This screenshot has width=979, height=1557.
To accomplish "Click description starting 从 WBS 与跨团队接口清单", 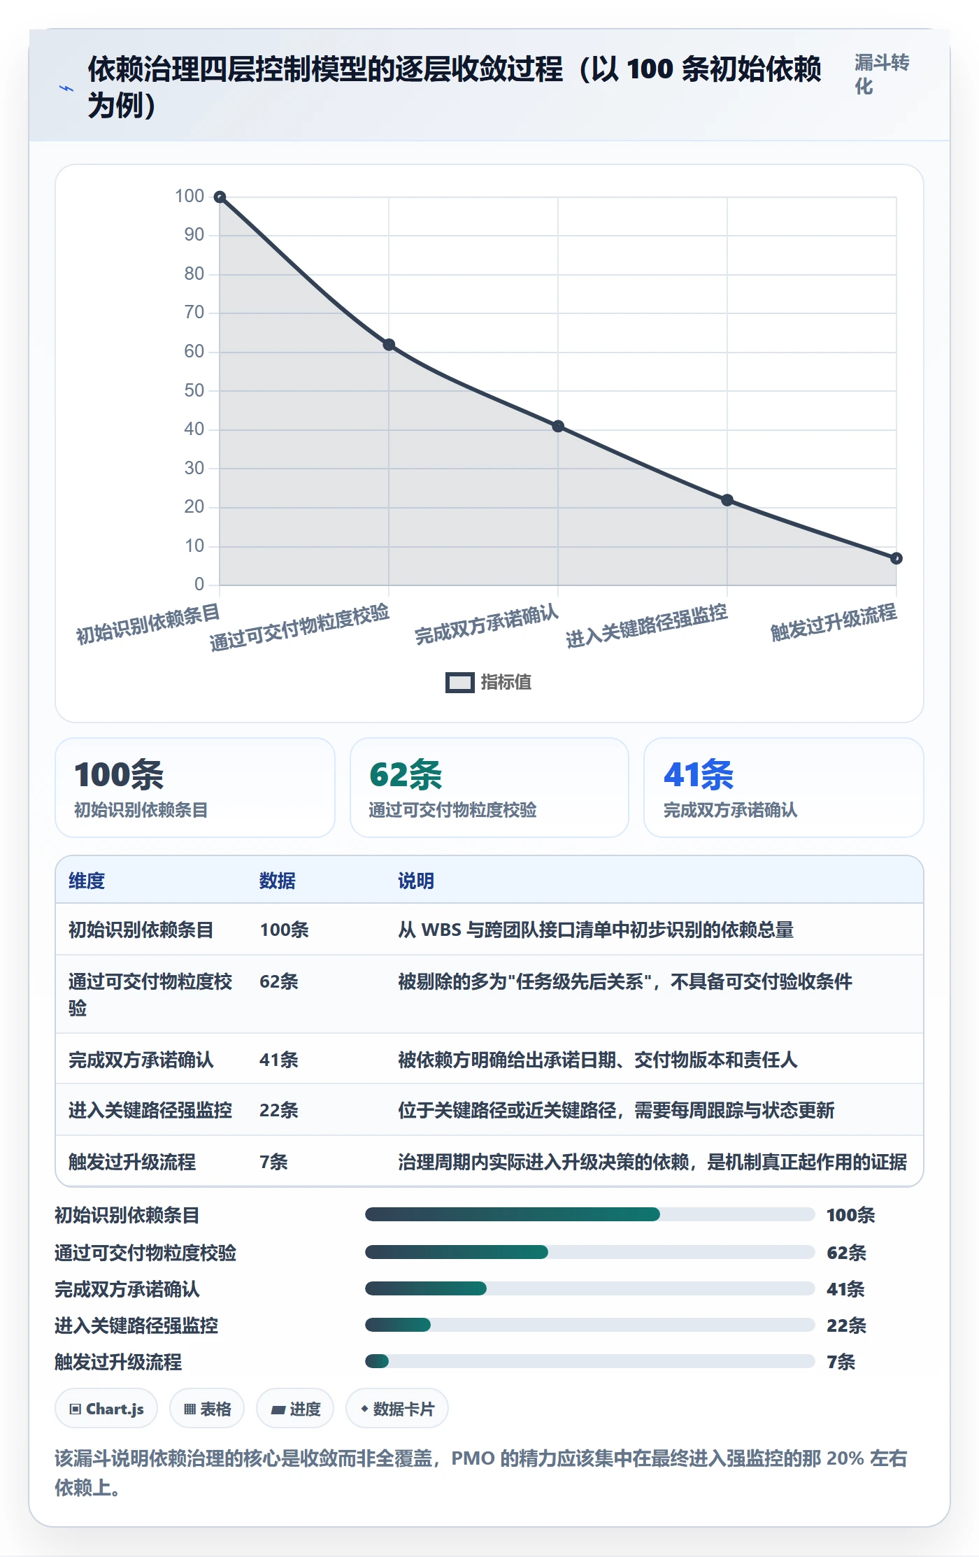I will (596, 930).
